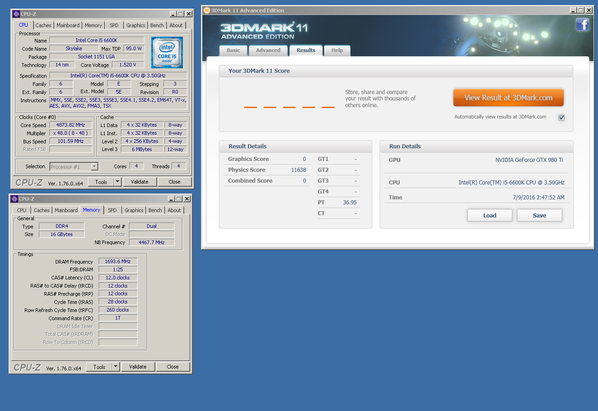The height and width of the screenshot is (411, 598).
Task: Click the Command Rate value 1T
Action: 118,318
